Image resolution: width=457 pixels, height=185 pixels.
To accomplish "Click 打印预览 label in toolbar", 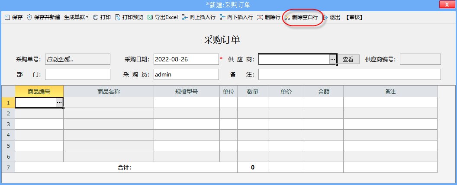I will (x=133, y=17).
